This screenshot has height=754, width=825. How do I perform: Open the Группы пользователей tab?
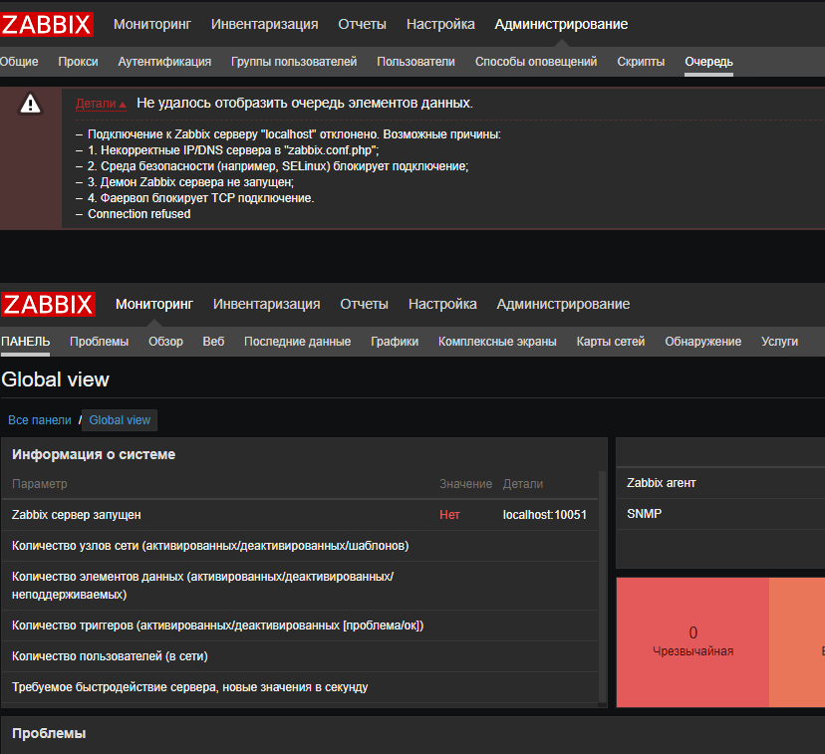(x=294, y=62)
